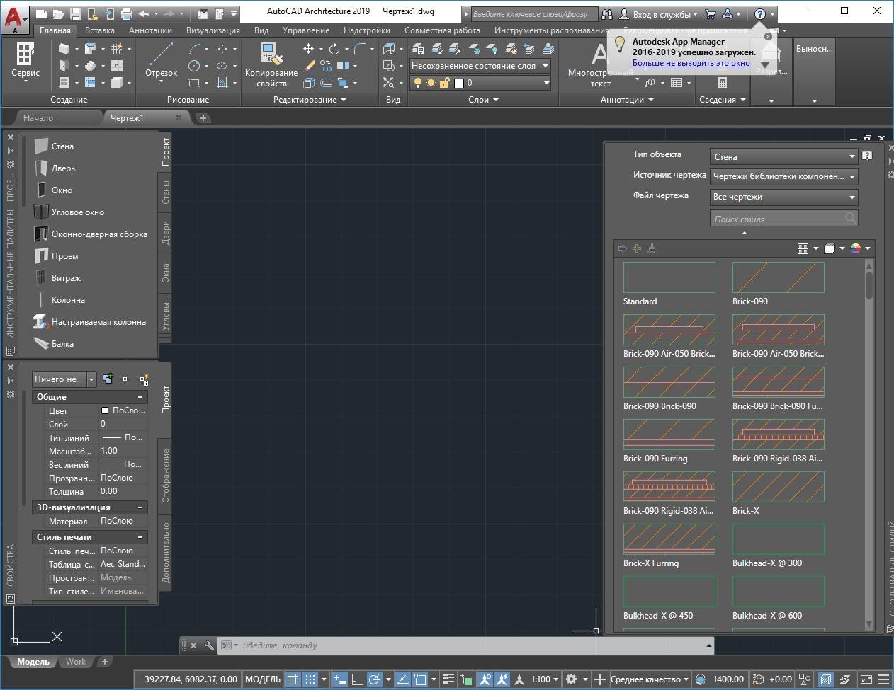Toggle object snap tracking in status bar
The width and height of the screenshot is (894, 690).
pos(402,679)
